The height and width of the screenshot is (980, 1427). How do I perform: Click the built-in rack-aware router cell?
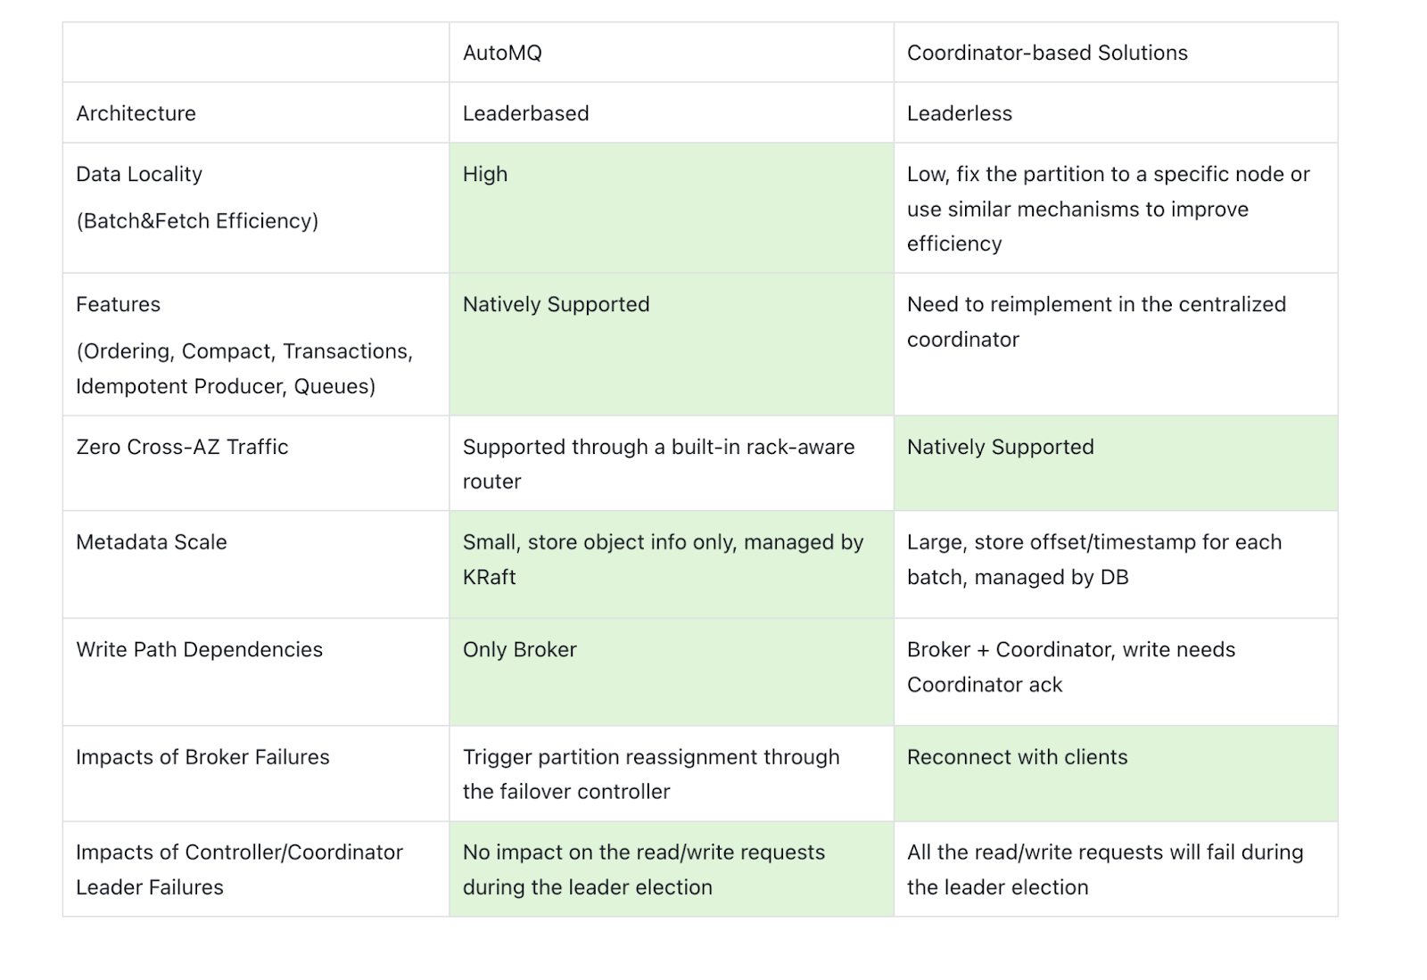(x=658, y=464)
